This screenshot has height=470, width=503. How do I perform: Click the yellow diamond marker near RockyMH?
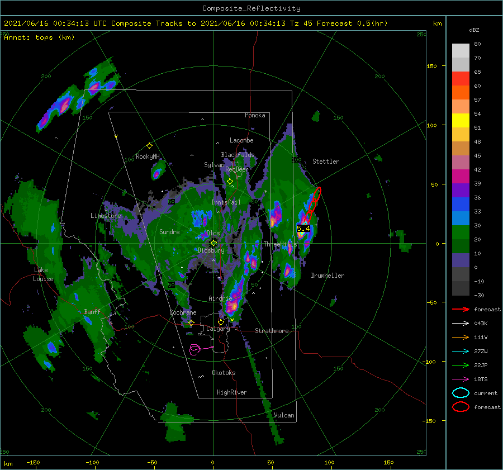click(149, 146)
